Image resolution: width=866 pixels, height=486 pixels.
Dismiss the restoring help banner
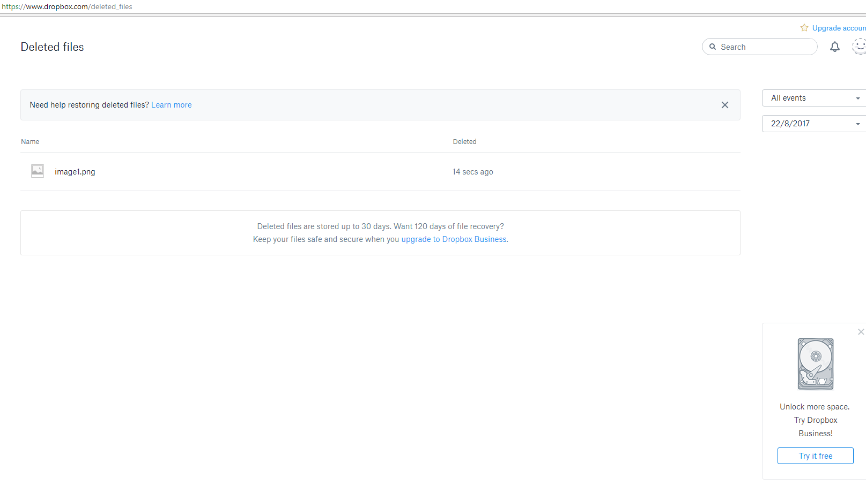pyautogui.click(x=725, y=105)
